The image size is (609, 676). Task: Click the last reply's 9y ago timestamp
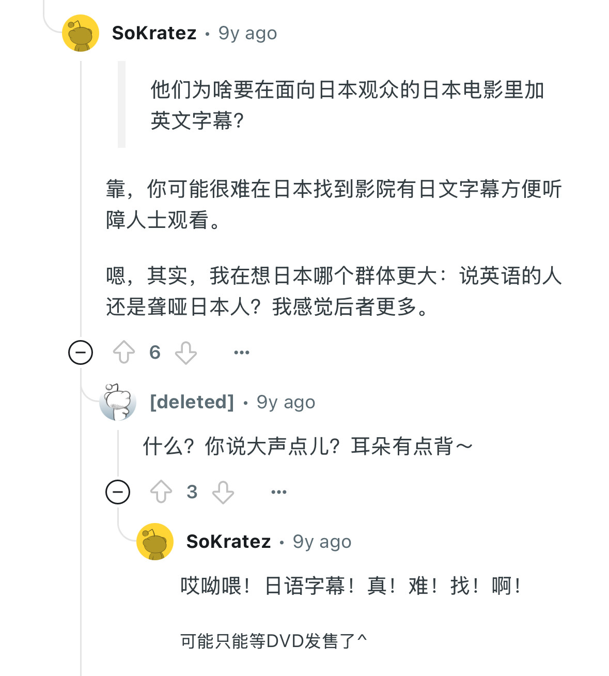pyautogui.click(x=322, y=542)
